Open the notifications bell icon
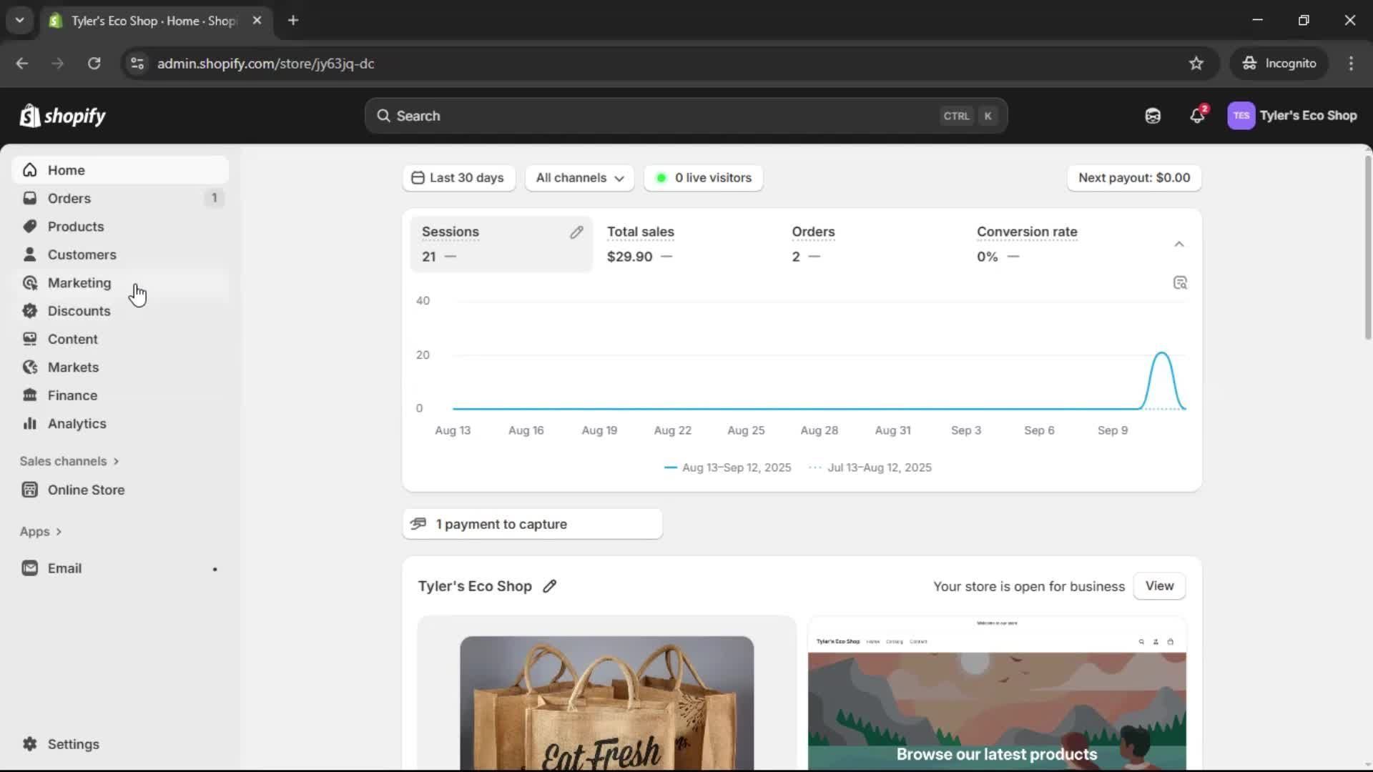 coord(1196,116)
